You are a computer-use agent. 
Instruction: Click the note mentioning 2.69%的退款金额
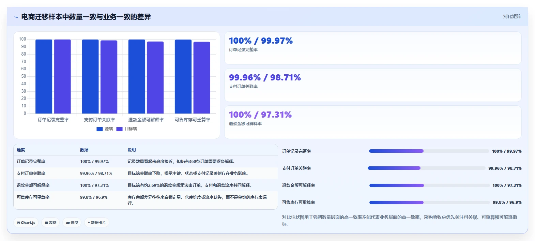[x=190, y=185]
